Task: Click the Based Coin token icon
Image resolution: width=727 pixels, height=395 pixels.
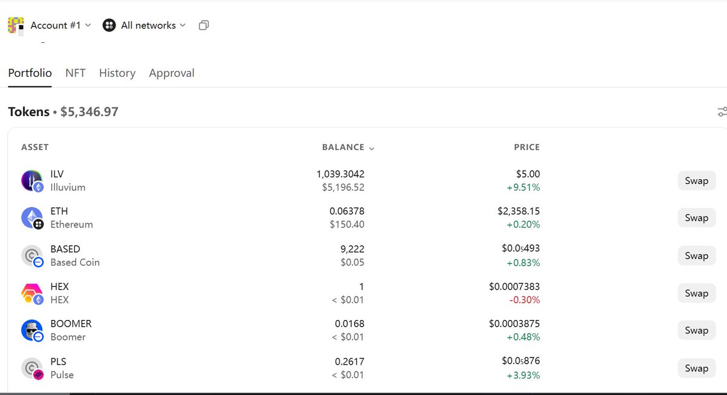Action: click(32, 256)
